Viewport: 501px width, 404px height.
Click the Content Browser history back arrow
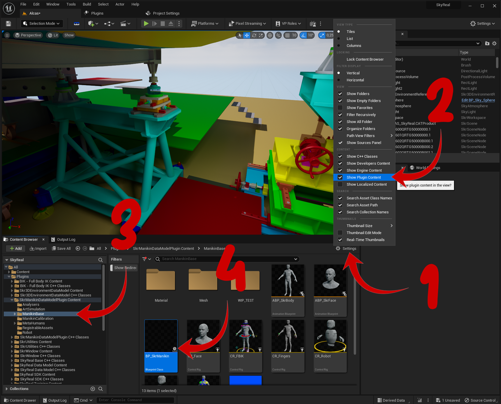pyautogui.click(x=78, y=248)
